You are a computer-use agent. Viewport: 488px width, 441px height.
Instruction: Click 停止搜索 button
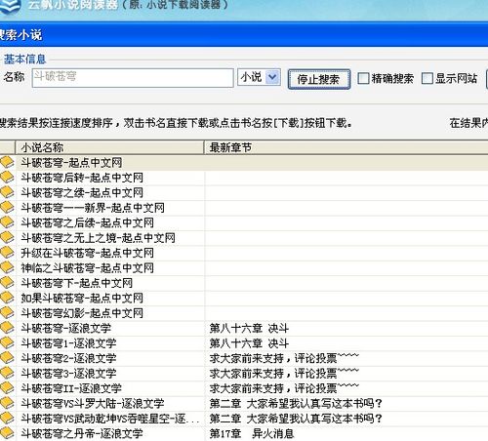pos(319,79)
